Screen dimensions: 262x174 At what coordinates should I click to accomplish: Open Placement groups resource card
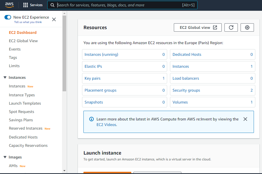125,90
